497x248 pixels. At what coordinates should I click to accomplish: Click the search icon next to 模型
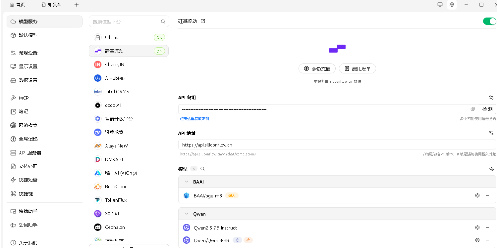click(202, 169)
